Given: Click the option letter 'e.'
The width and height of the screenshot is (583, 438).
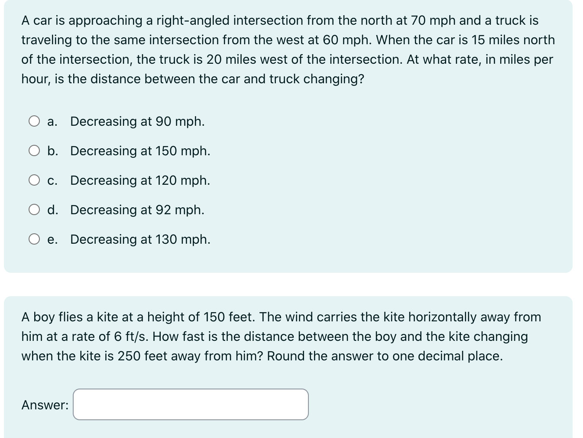Looking at the screenshot, I should 53,239.
